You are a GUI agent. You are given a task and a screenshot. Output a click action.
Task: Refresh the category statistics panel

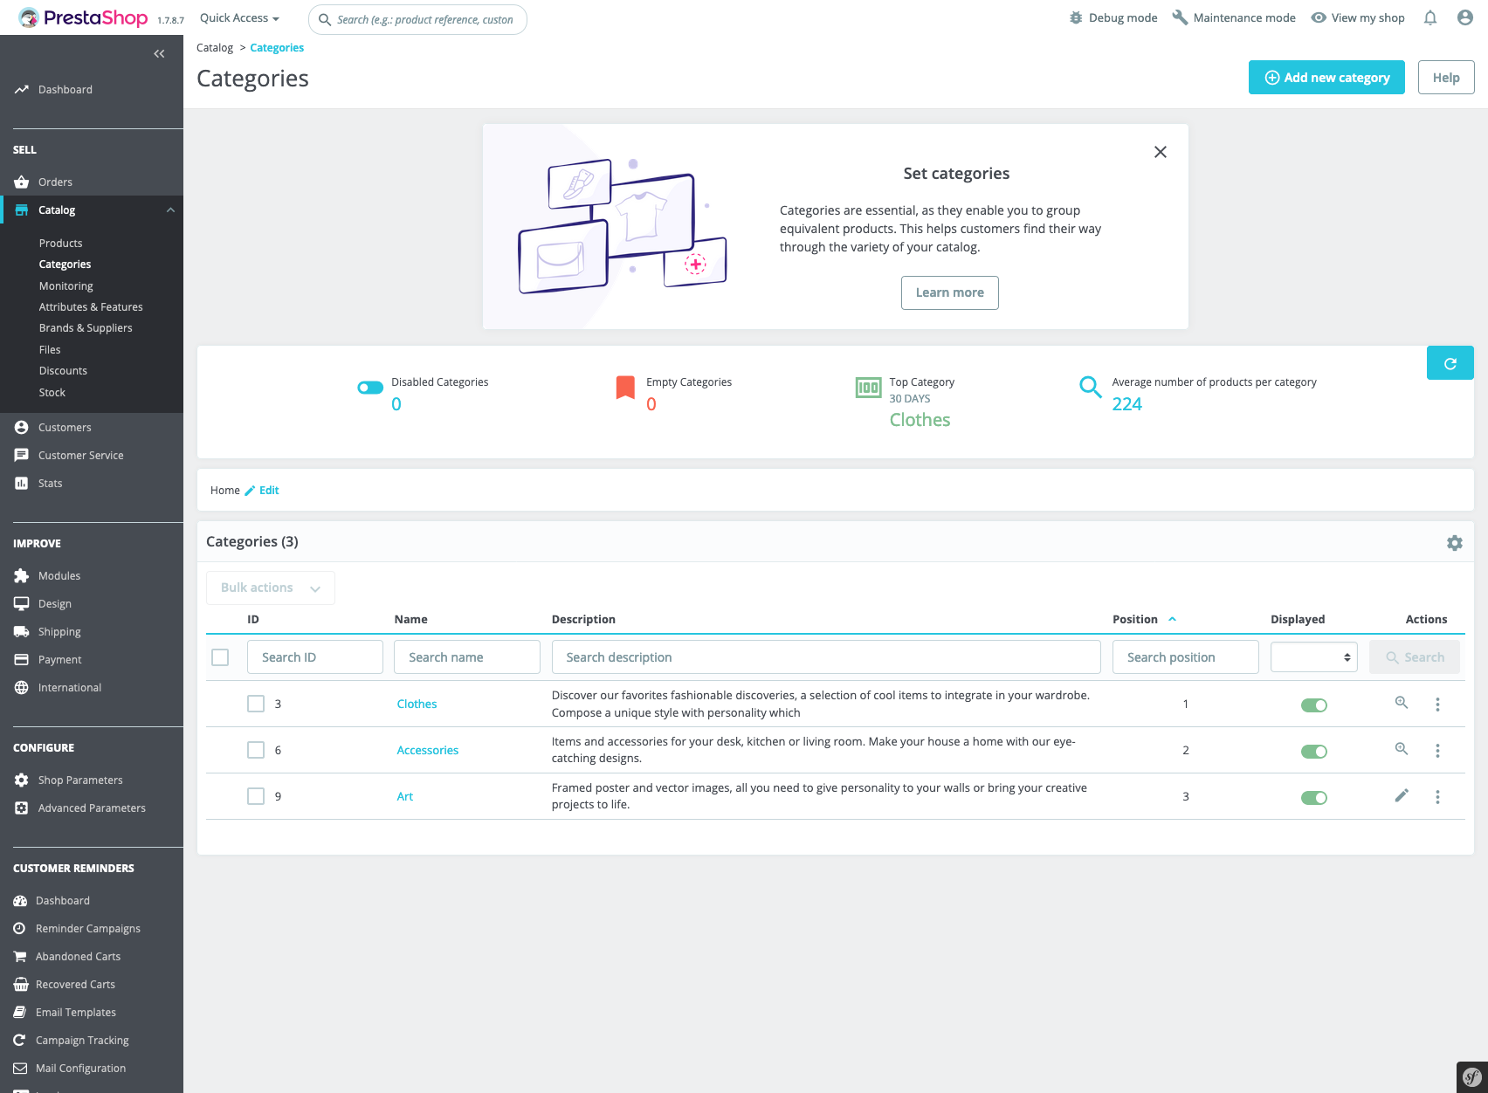pos(1450,363)
